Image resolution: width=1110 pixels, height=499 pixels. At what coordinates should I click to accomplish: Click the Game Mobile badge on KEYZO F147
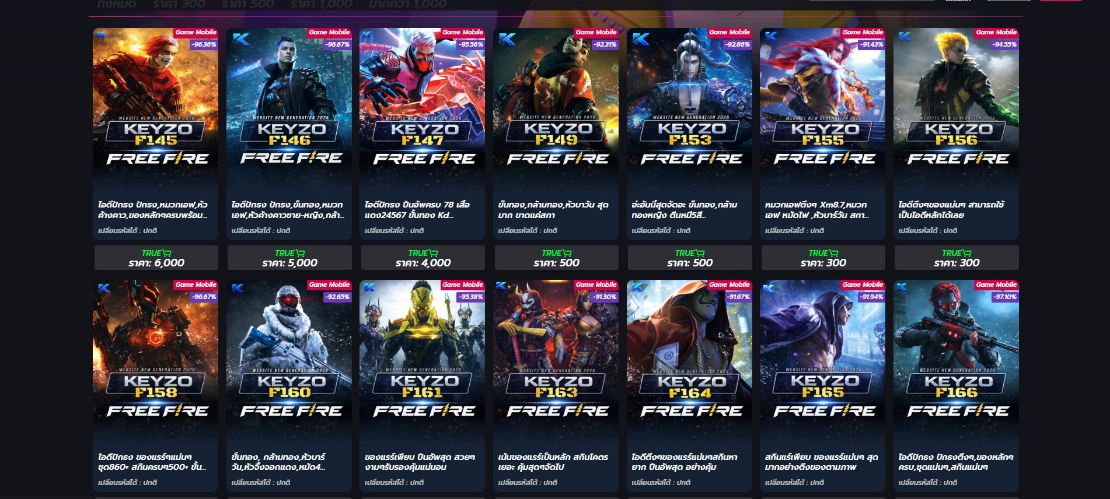(x=463, y=32)
